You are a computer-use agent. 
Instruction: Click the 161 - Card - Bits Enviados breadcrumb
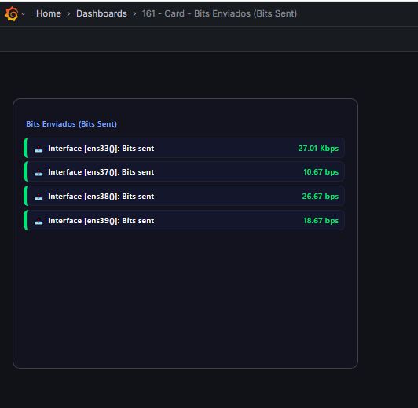(219, 13)
